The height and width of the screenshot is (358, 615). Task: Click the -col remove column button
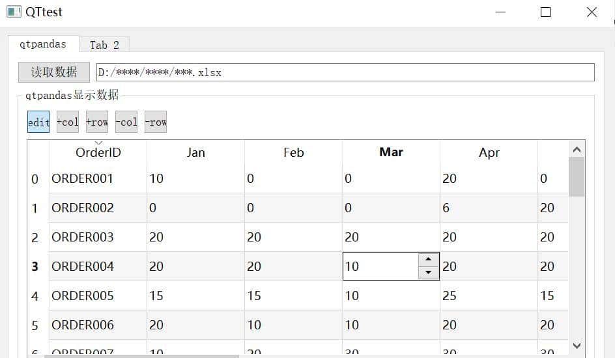126,122
